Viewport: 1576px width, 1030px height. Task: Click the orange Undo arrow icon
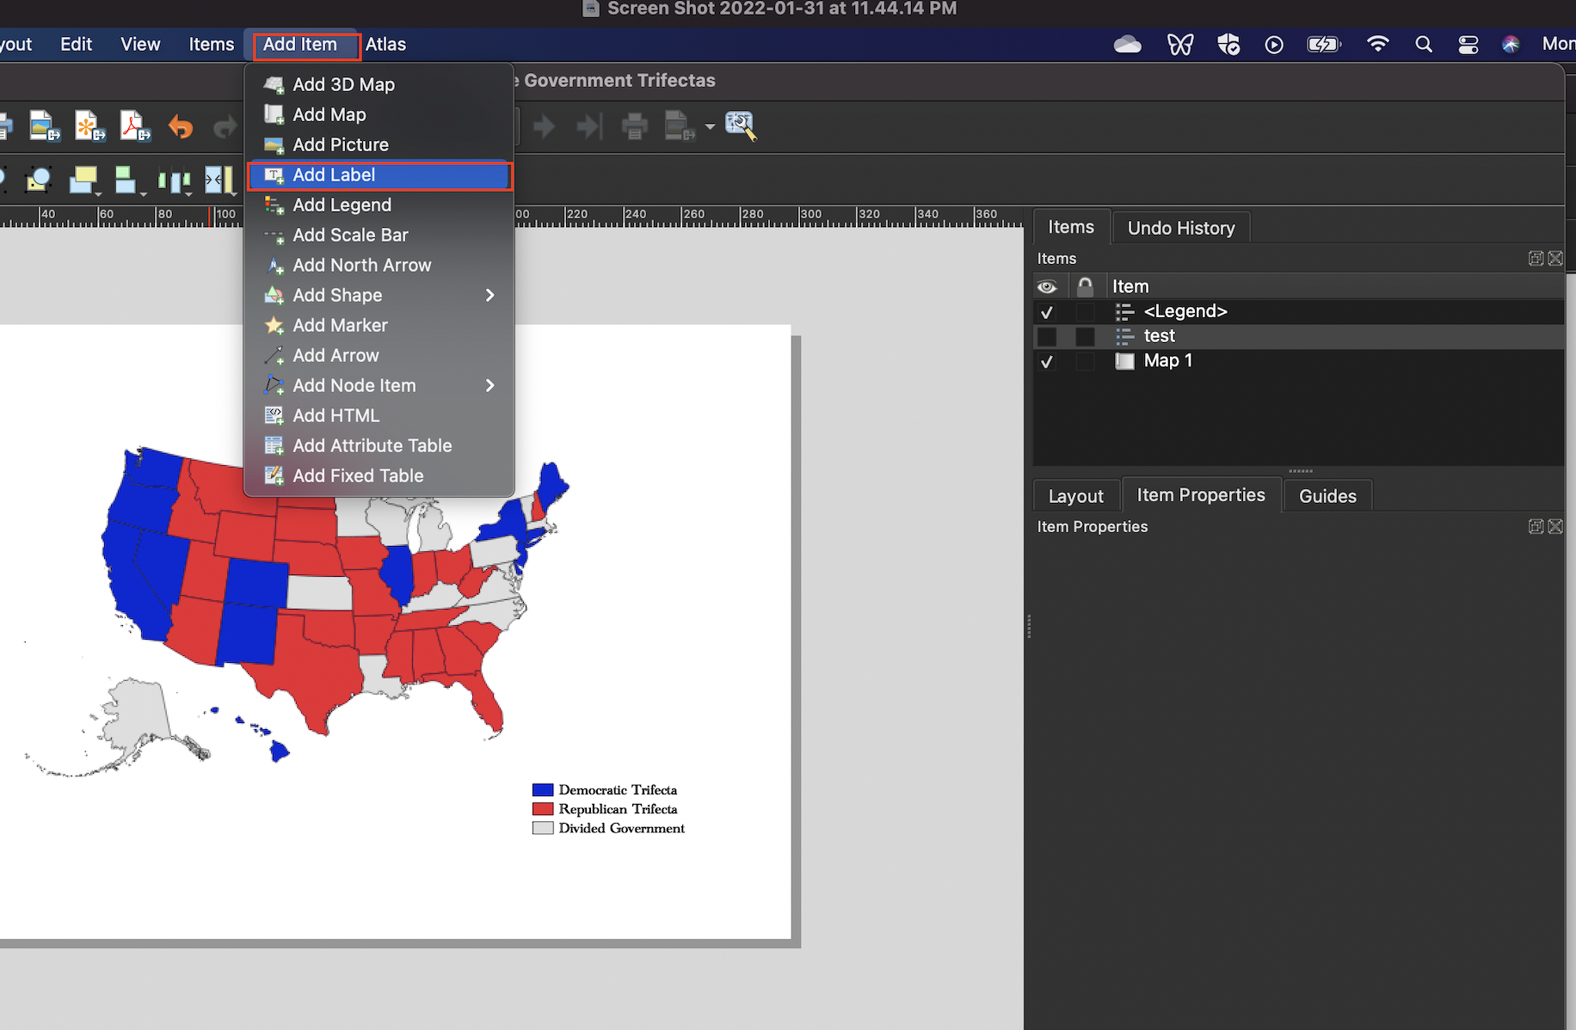pyautogui.click(x=181, y=127)
